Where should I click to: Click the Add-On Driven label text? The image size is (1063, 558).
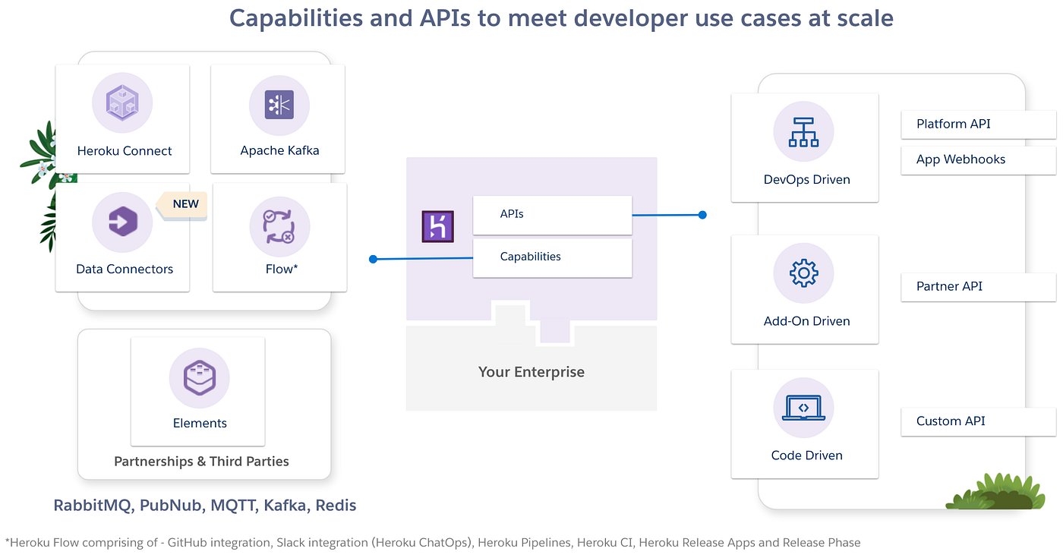(806, 321)
